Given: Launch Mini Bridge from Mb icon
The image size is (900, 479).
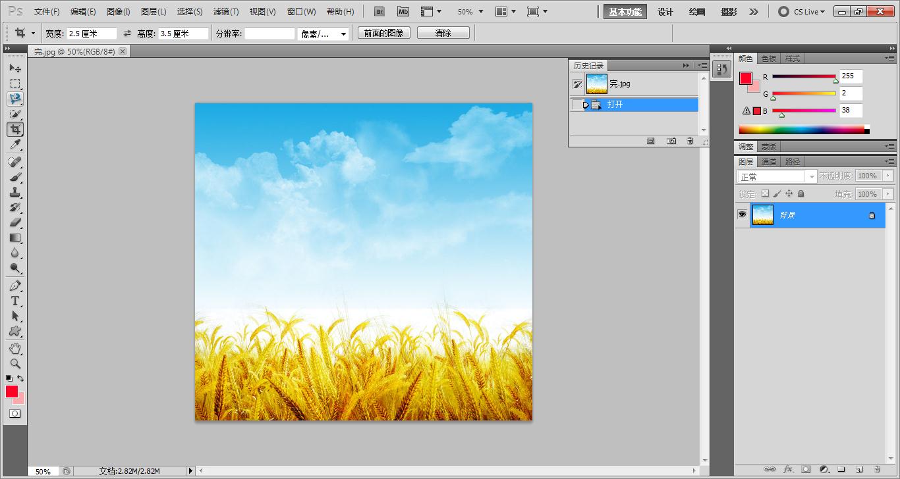Looking at the screenshot, I should point(403,11).
